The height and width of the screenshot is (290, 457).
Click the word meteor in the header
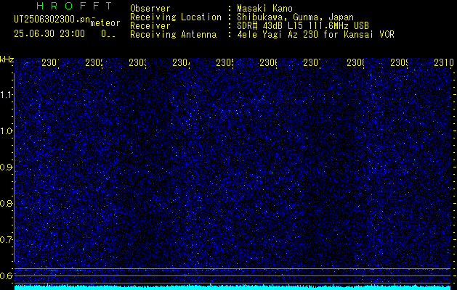pyautogui.click(x=105, y=22)
